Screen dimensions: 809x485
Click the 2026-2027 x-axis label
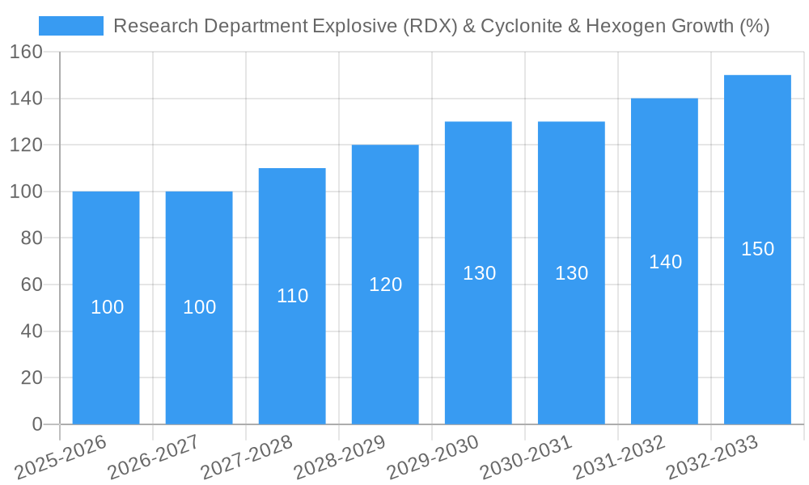[x=154, y=457]
